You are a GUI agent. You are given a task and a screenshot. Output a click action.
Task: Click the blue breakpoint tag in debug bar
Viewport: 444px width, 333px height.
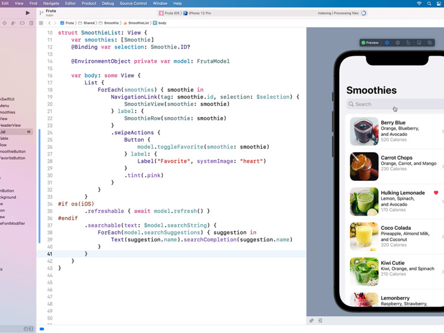(x=42, y=329)
